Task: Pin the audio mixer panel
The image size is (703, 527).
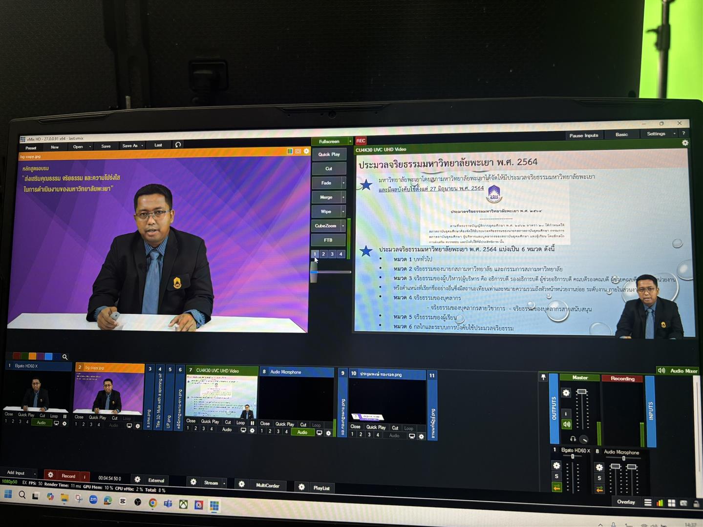Action: coord(543,377)
